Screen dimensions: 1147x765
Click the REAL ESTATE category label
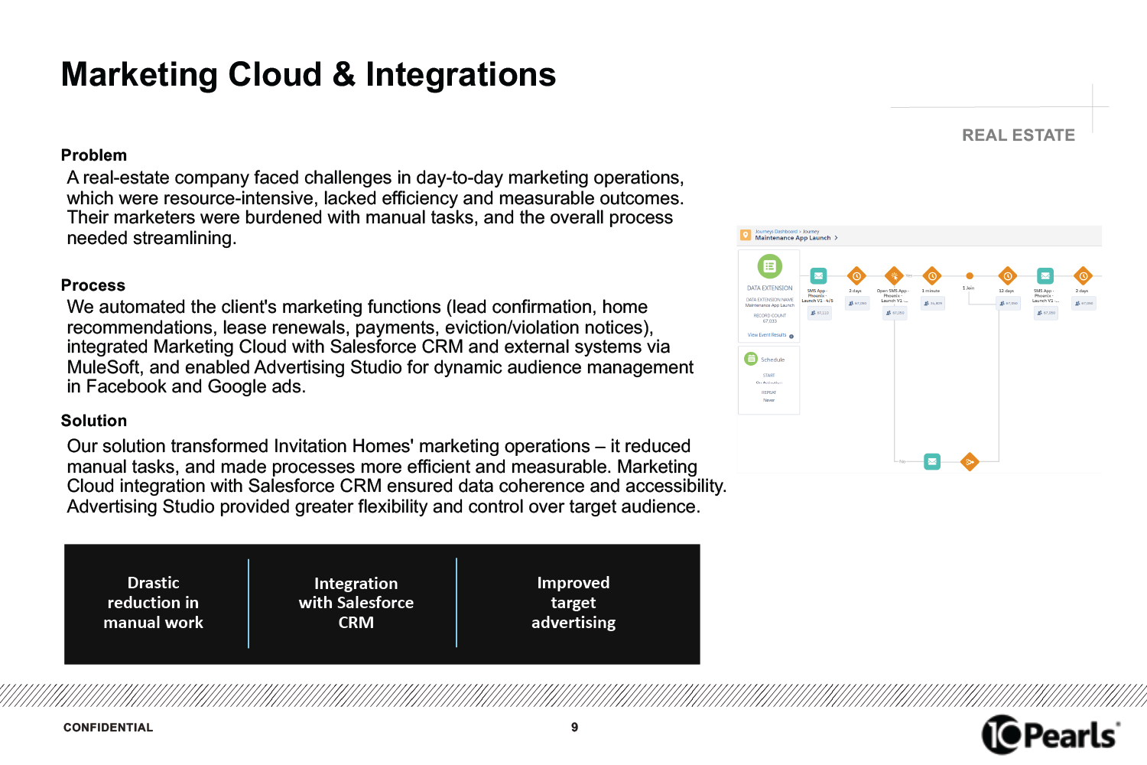[x=1018, y=135]
